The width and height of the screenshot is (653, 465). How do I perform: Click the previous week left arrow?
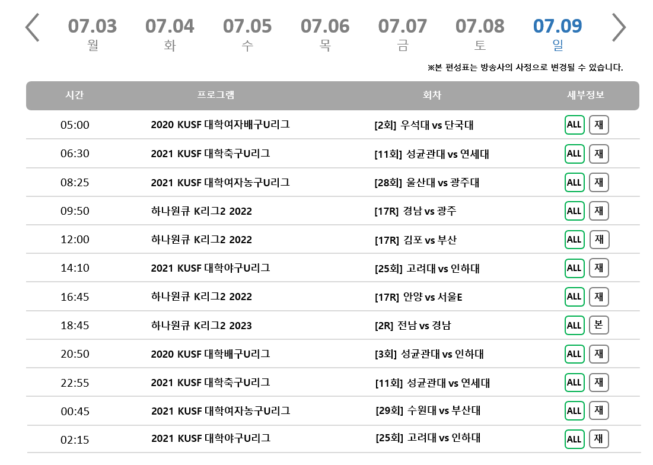(x=33, y=27)
